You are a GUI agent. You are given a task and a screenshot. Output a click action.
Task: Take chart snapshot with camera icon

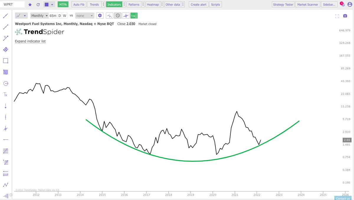coord(345,16)
